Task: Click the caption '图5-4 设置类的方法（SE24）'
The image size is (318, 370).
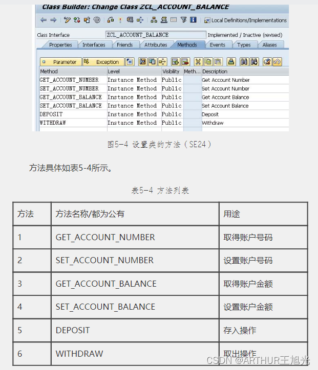Action: (x=159, y=144)
